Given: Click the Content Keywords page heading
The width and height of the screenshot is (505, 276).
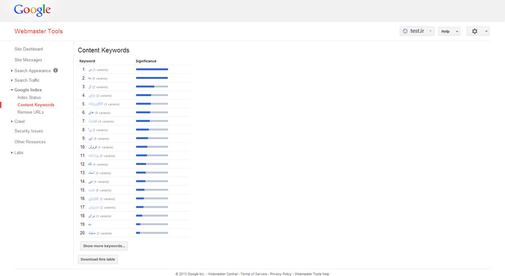Looking at the screenshot, I should [x=104, y=51].
